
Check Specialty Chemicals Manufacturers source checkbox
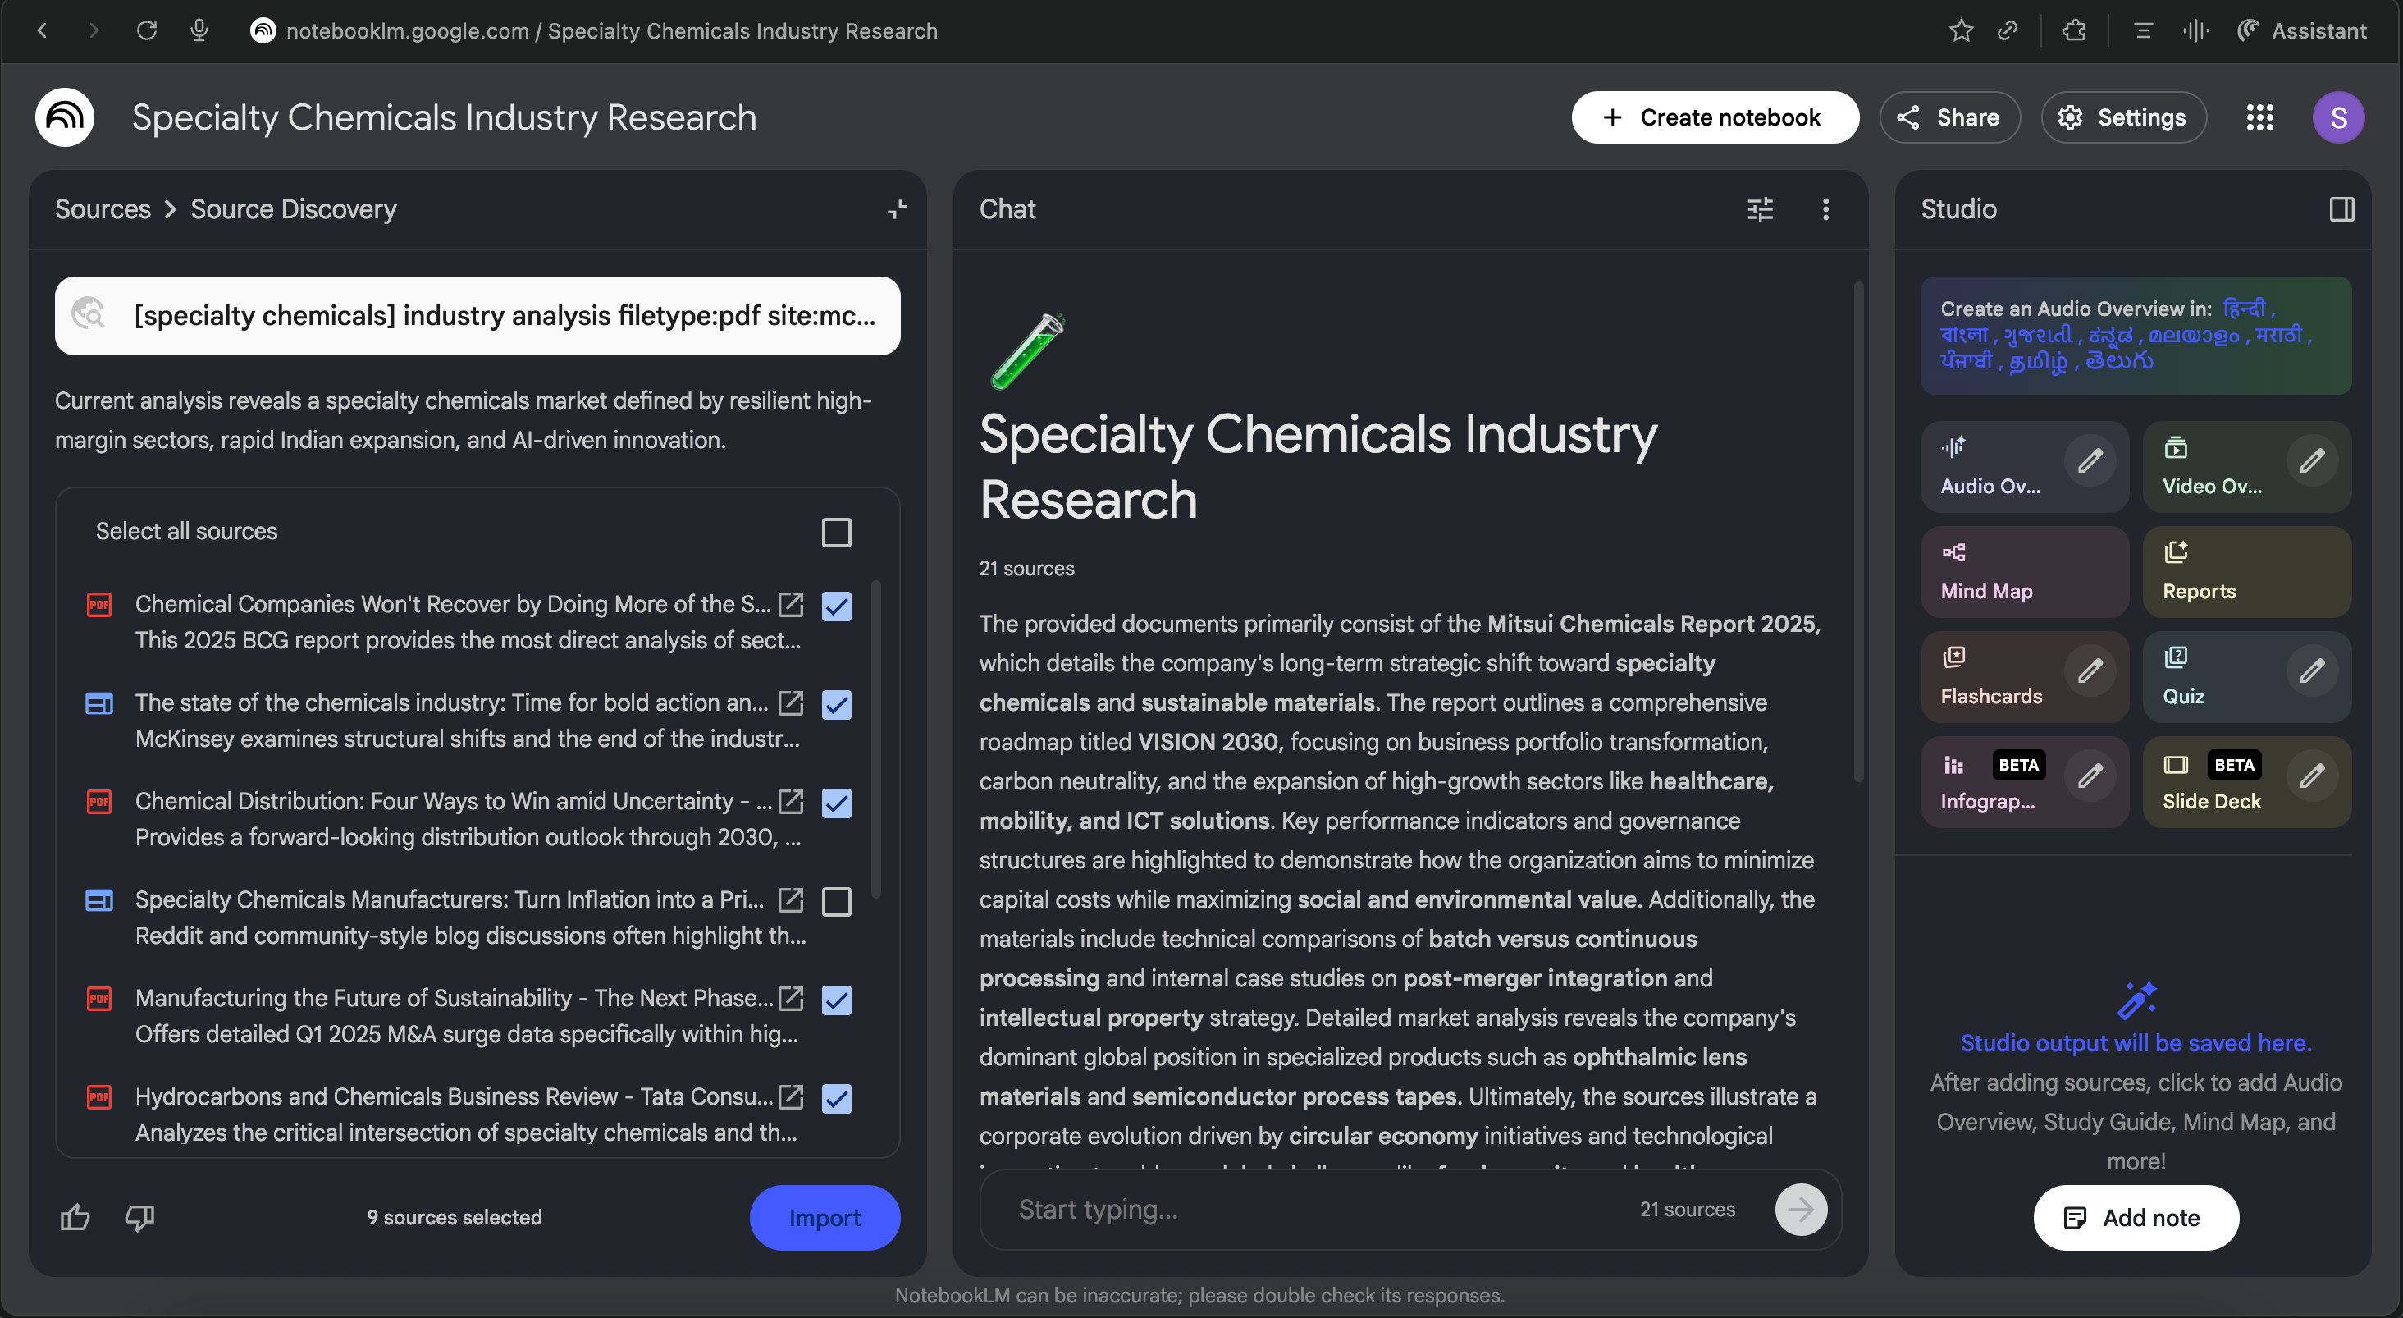click(836, 902)
